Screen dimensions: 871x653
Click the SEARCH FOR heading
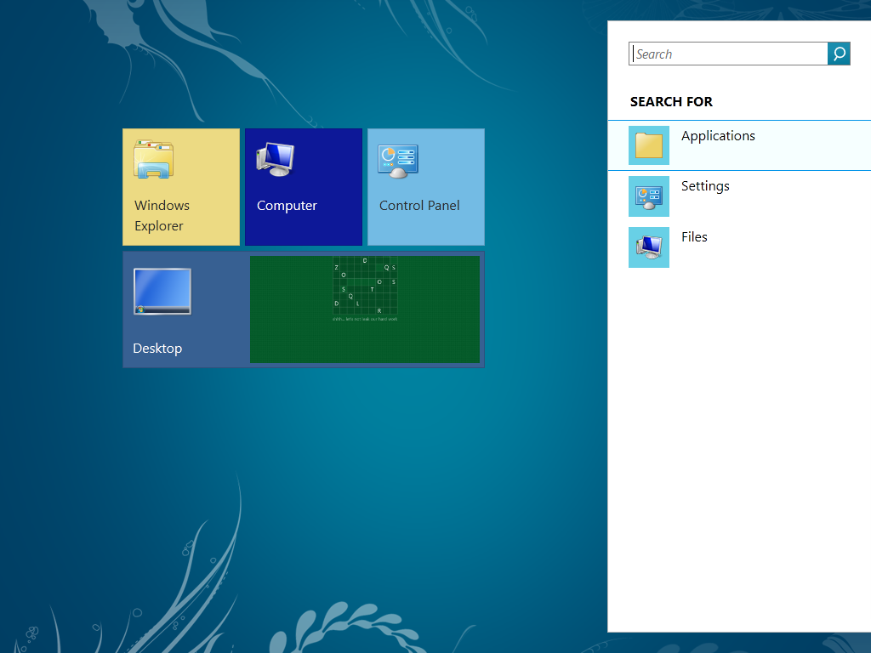pyautogui.click(x=671, y=102)
